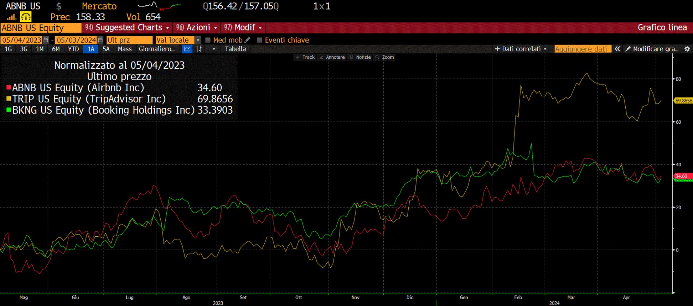Open chart settings gear icon
The height and width of the screenshot is (306, 693).
687,49
